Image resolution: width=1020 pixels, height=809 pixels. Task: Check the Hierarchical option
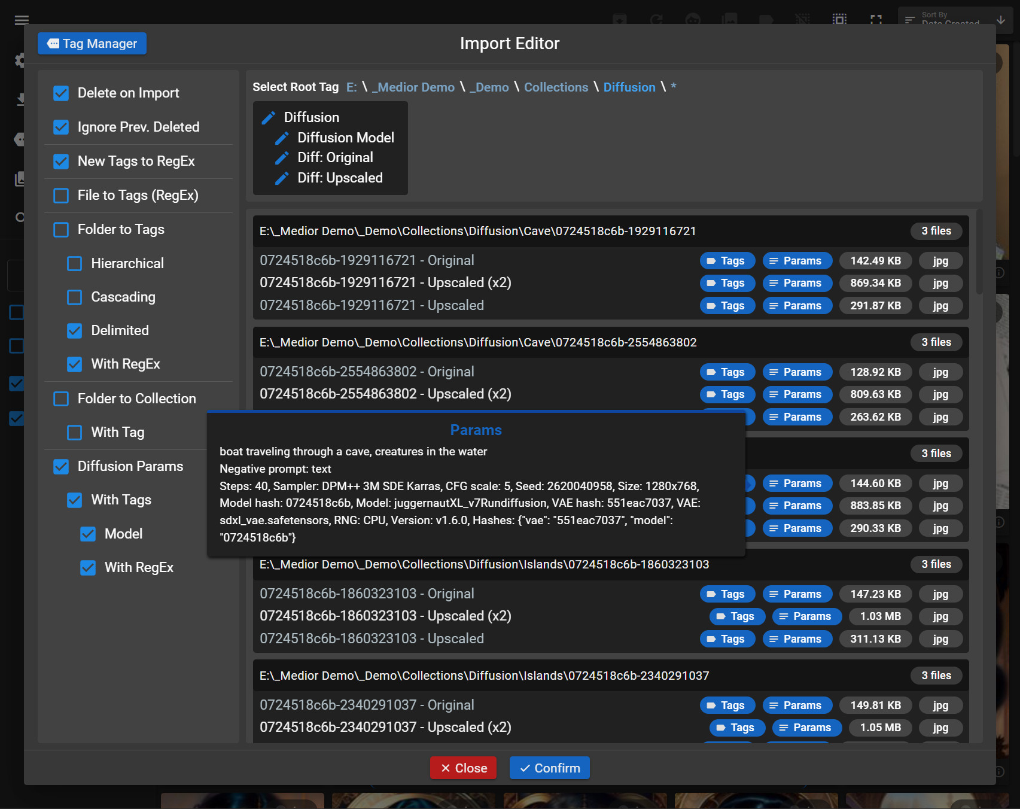pos(75,264)
